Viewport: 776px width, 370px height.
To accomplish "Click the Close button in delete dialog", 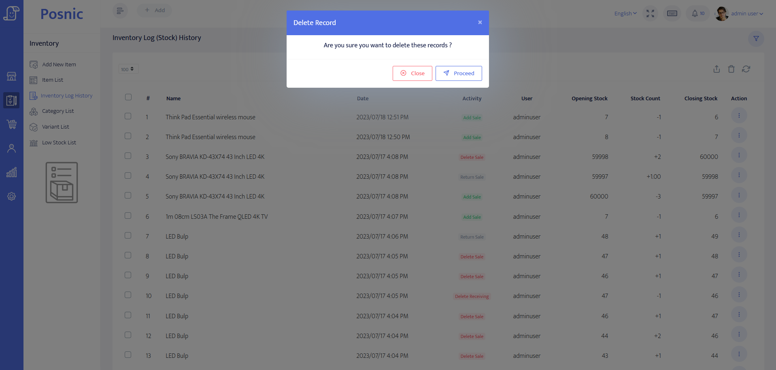I will pos(412,73).
